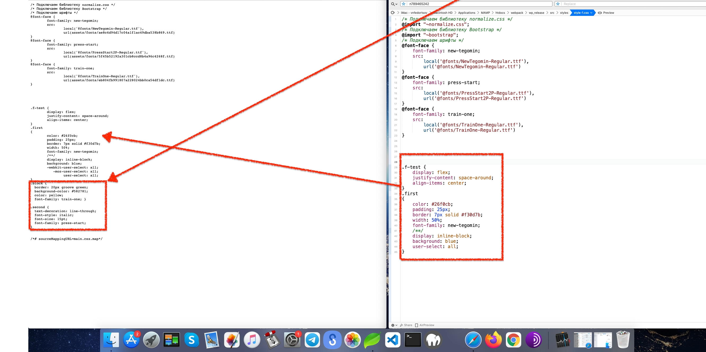This screenshot has width=706, height=352.
Task: Select the style-1.css tab in the path bar
Action: coord(581,13)
